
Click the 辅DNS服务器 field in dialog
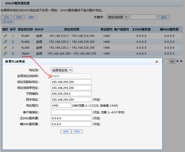click(x=71, y=124)
